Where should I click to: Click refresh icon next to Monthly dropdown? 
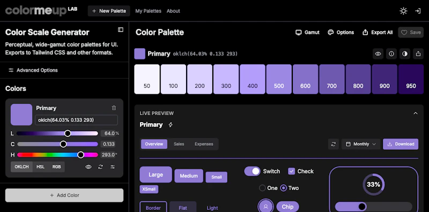(333, 144)
